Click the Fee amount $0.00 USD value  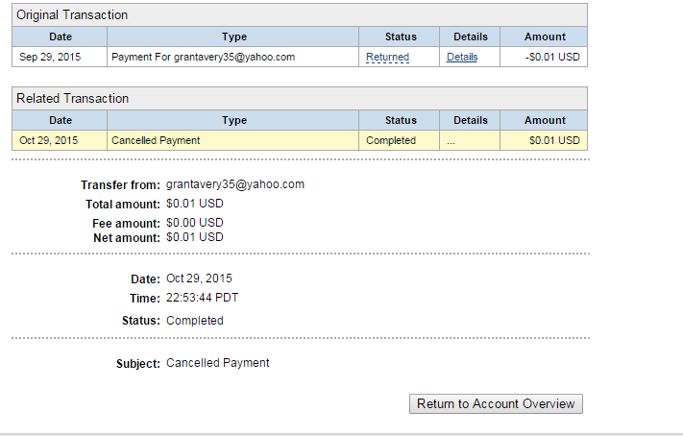tap(194, 223)
